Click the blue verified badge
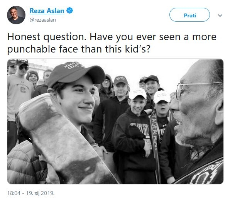Viewport: 230px width, 200px height. tap(70, 10)
